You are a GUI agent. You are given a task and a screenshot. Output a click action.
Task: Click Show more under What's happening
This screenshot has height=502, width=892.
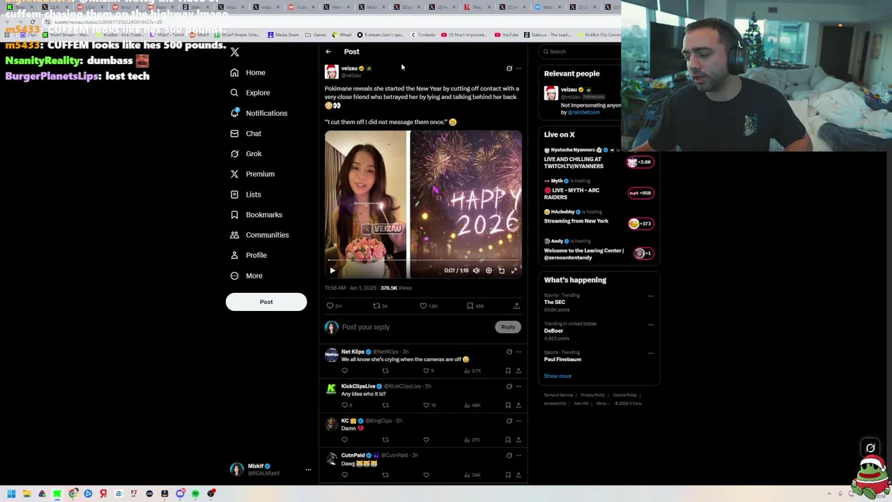557,376
